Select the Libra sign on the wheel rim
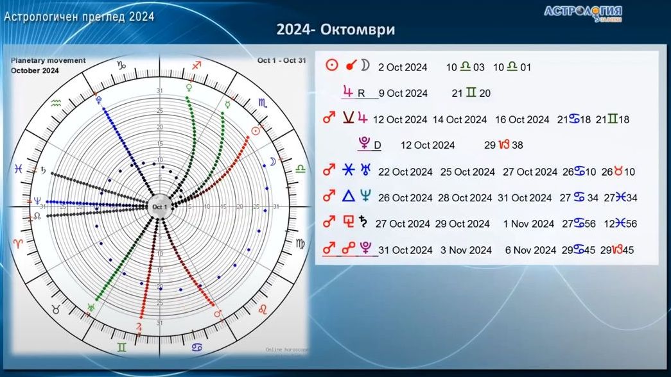 [x=301, y=169]
